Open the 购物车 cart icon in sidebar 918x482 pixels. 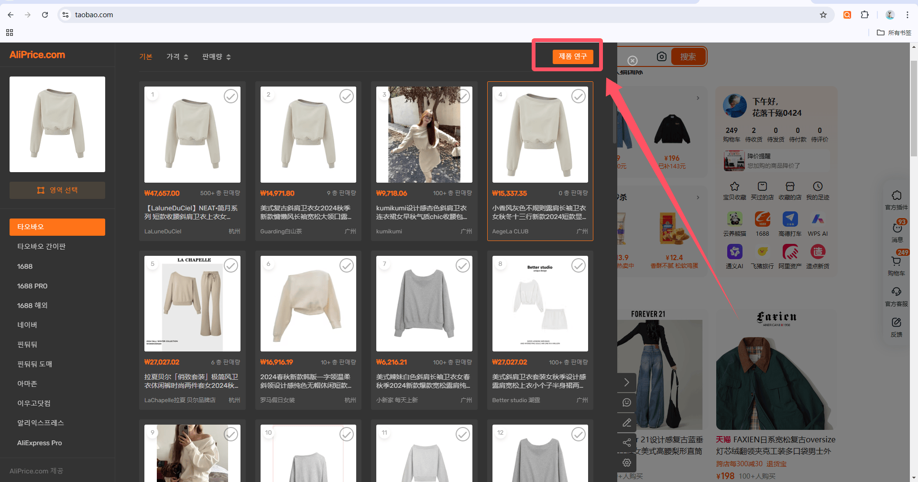896,262
